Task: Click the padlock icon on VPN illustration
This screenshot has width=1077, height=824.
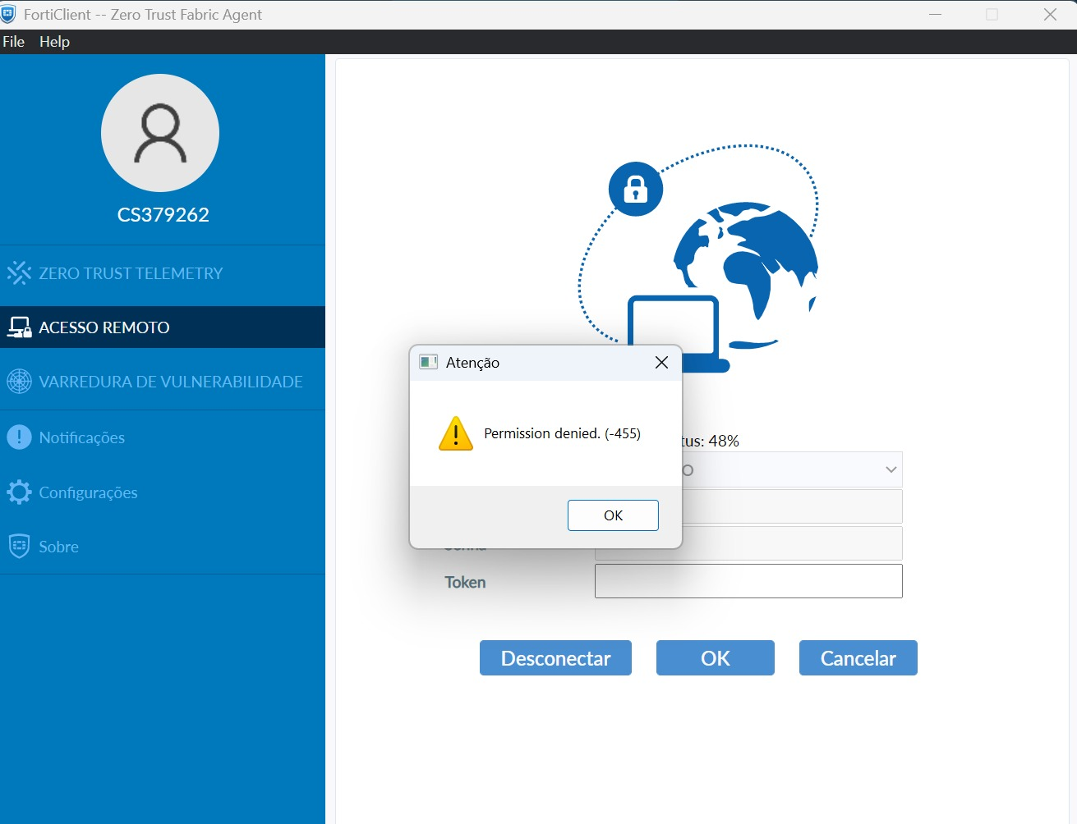Action: (x=636, y=189)
